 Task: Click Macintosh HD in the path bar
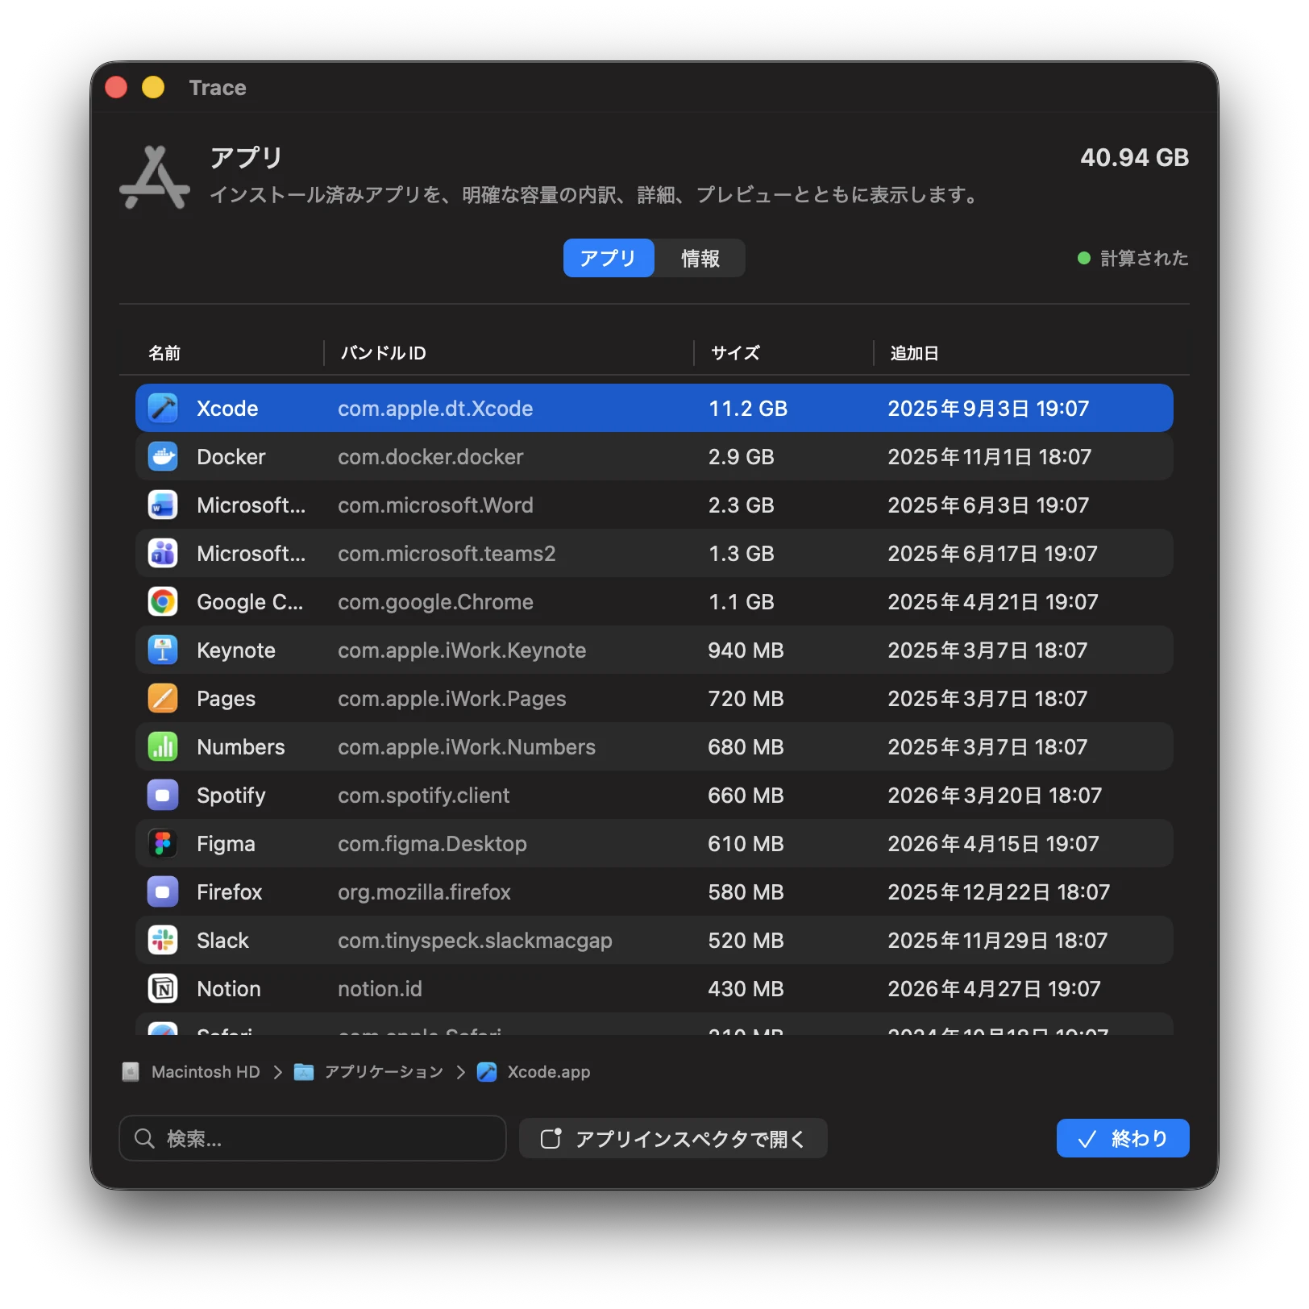[x=206, y=1072]
